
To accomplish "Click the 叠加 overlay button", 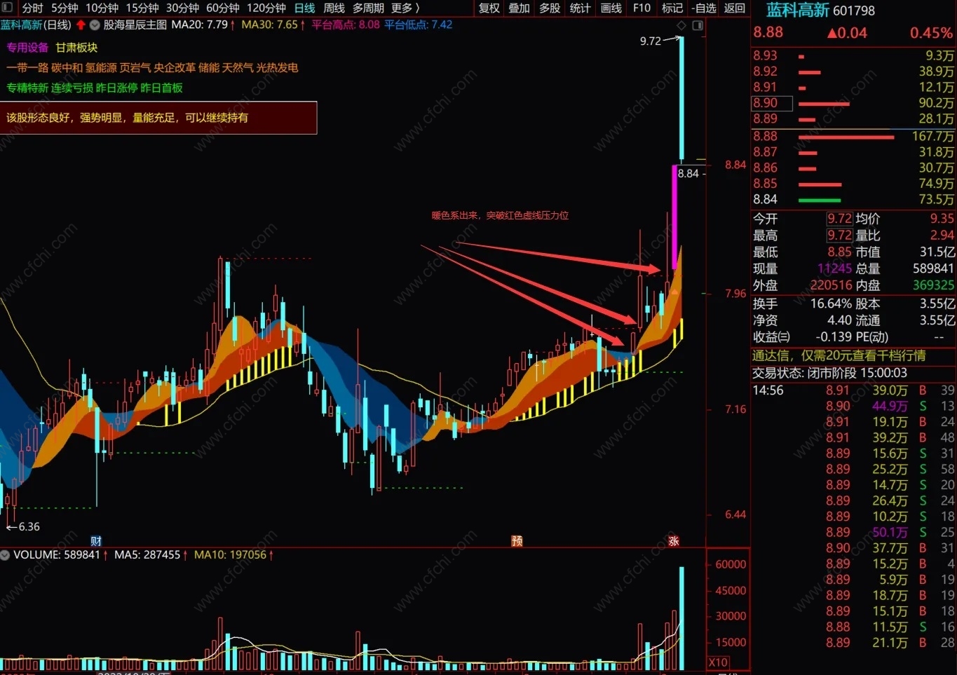I will coord(520,8).
